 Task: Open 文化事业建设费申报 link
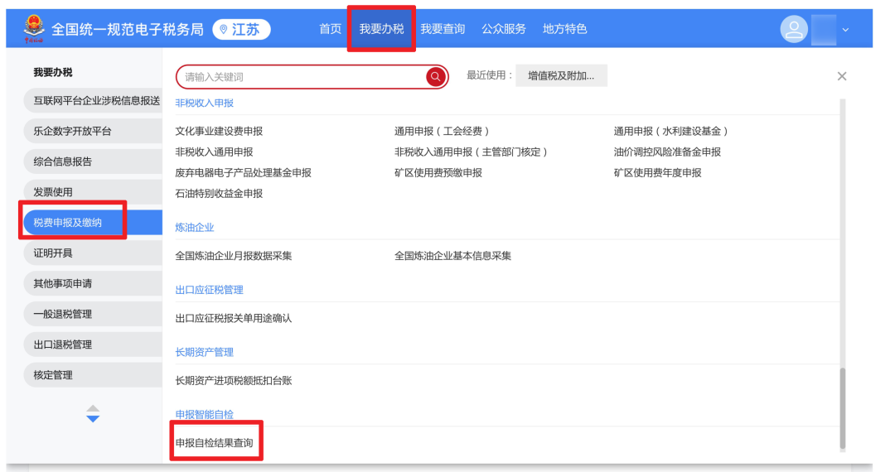point(219,131)
